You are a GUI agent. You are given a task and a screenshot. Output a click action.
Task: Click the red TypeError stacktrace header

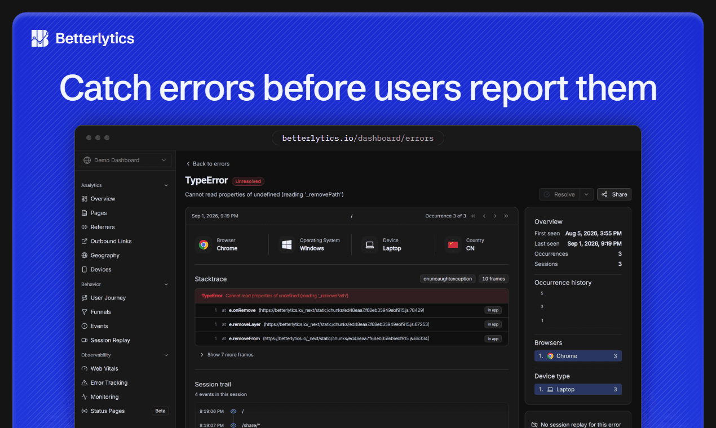click(x=351, y=296)
